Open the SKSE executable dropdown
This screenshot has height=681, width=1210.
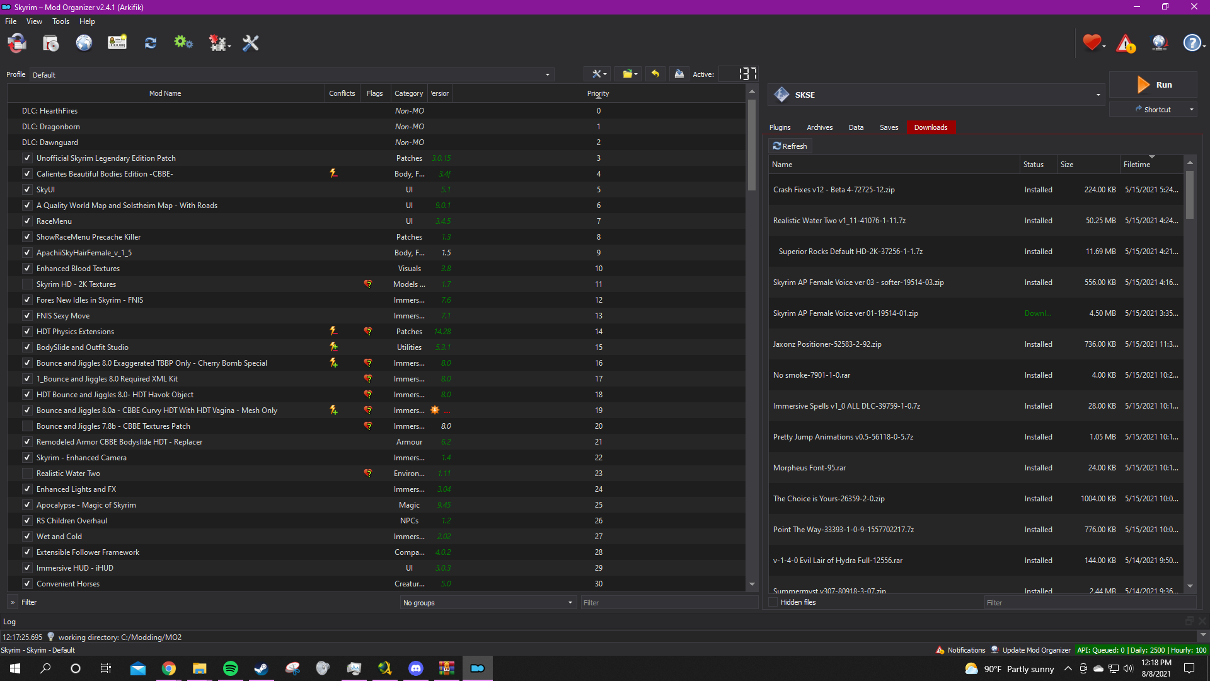click(x=936, y=95)
